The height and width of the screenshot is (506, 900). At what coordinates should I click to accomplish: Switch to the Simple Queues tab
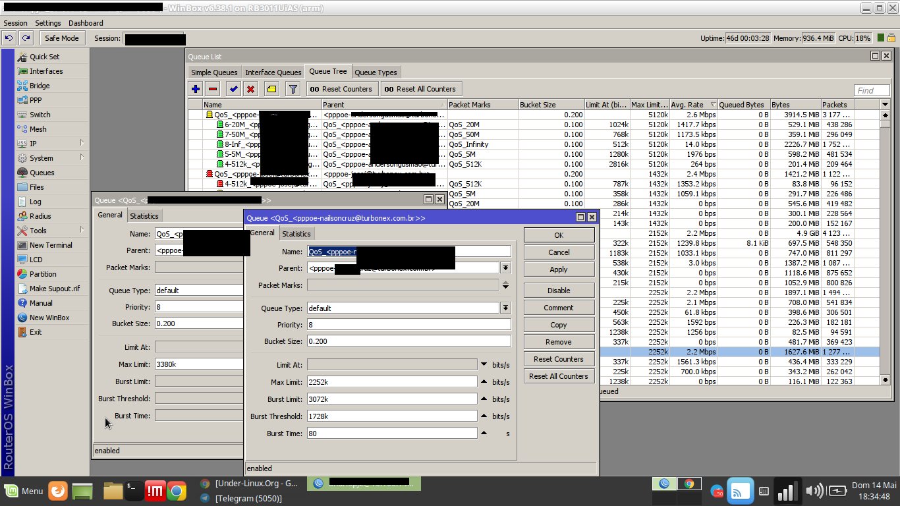213,72
